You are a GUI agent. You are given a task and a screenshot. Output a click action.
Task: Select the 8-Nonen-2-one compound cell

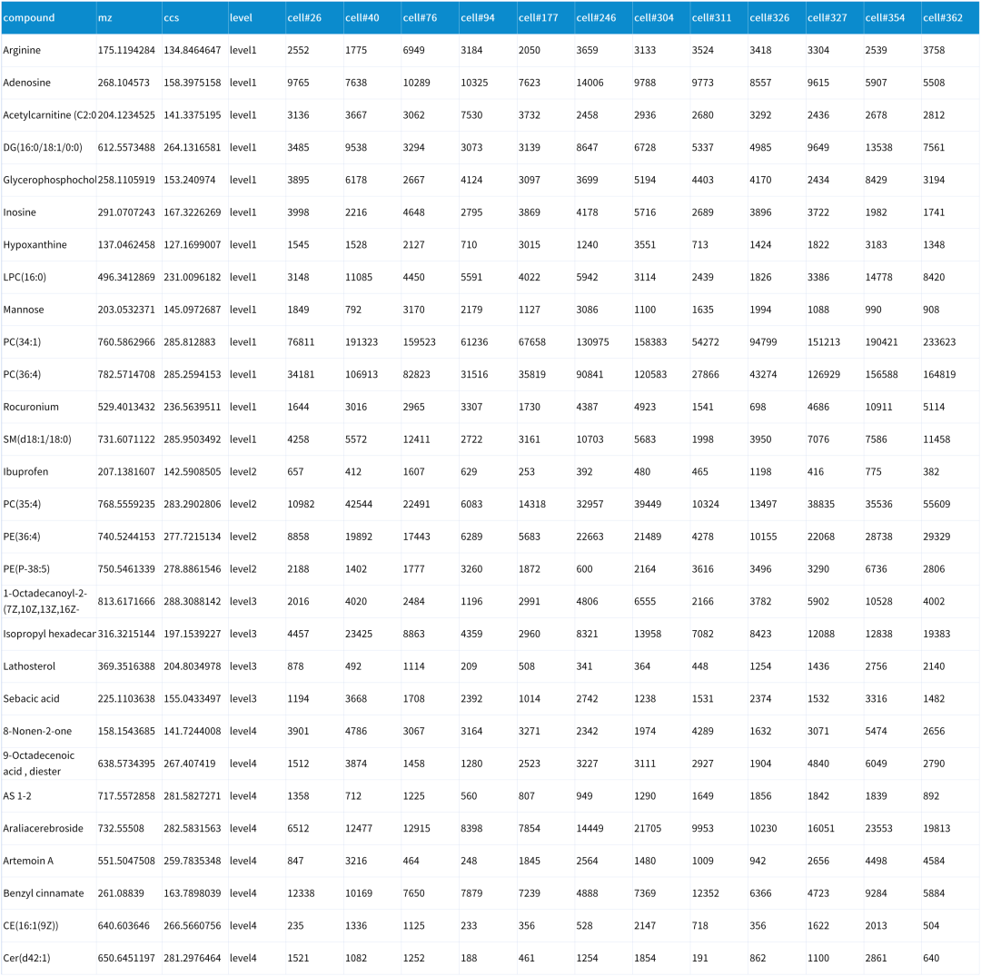pos(49,732)
